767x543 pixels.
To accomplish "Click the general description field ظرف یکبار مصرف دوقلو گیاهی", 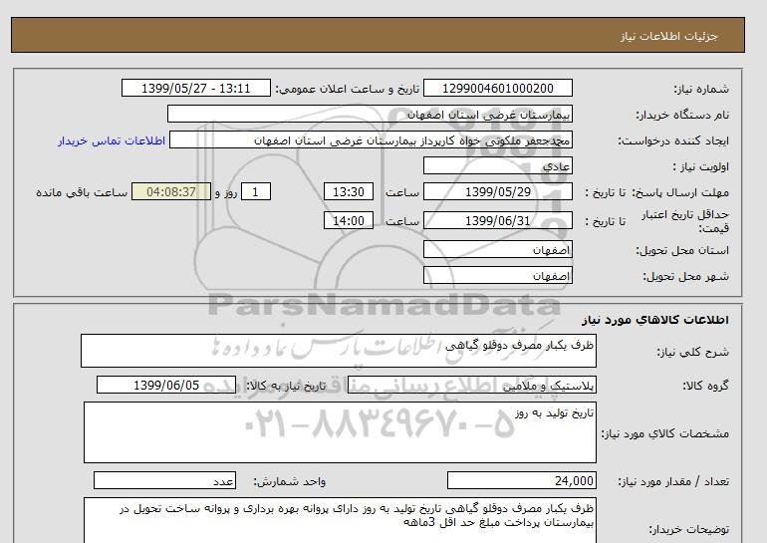I will click(339, 351).
